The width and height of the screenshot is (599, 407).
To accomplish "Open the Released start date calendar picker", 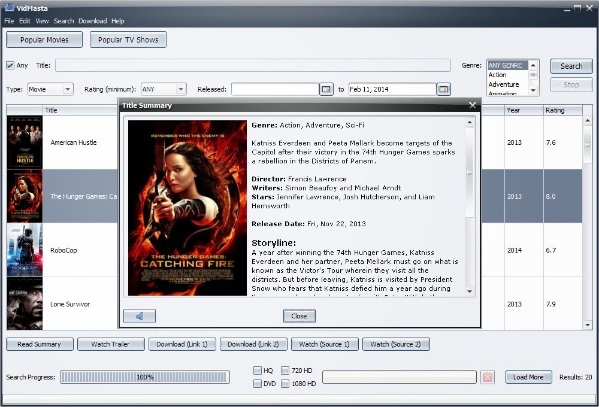I will pos(326,89).
